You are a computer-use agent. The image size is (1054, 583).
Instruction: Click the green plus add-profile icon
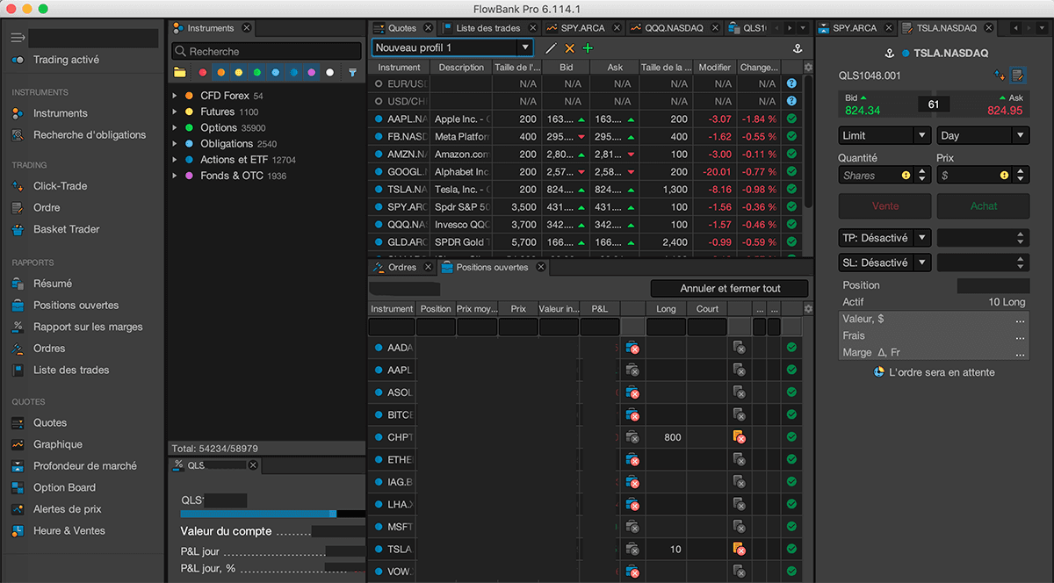pyautogui.click(x=588, y=48)
